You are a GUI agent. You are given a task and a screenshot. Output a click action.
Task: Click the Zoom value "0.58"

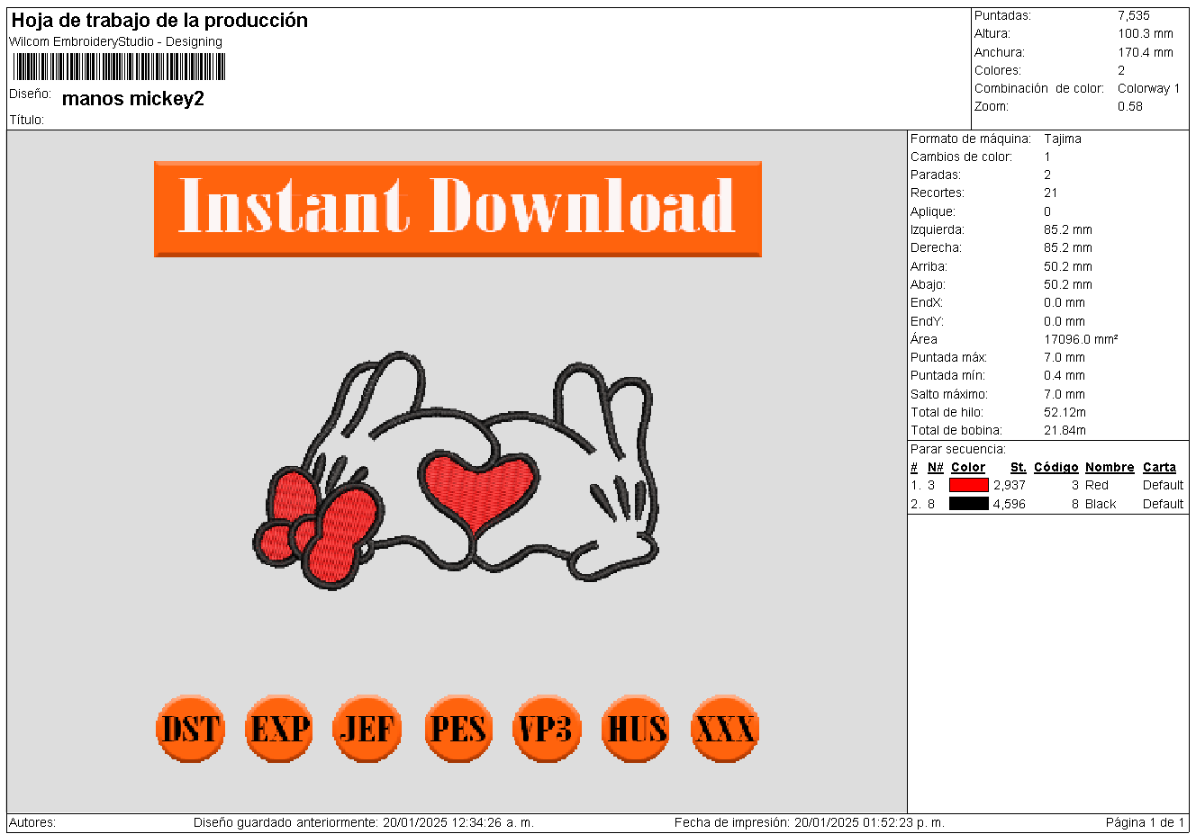coord(1130,106)
